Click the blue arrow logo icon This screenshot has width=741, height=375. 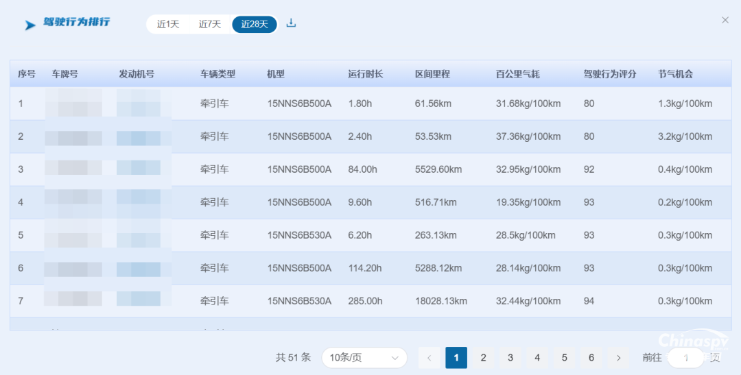[x=30, y=25]
